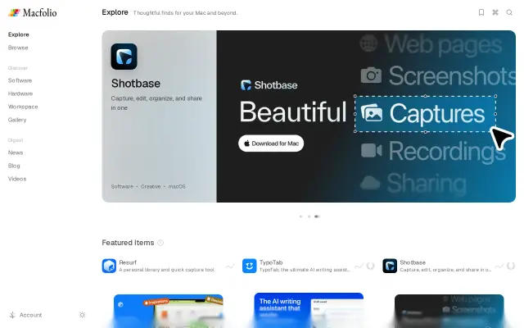Click the 'Featured Items' heading
Image resolution: width=524 pixels, height=328 pixels.
click(128, 243)
